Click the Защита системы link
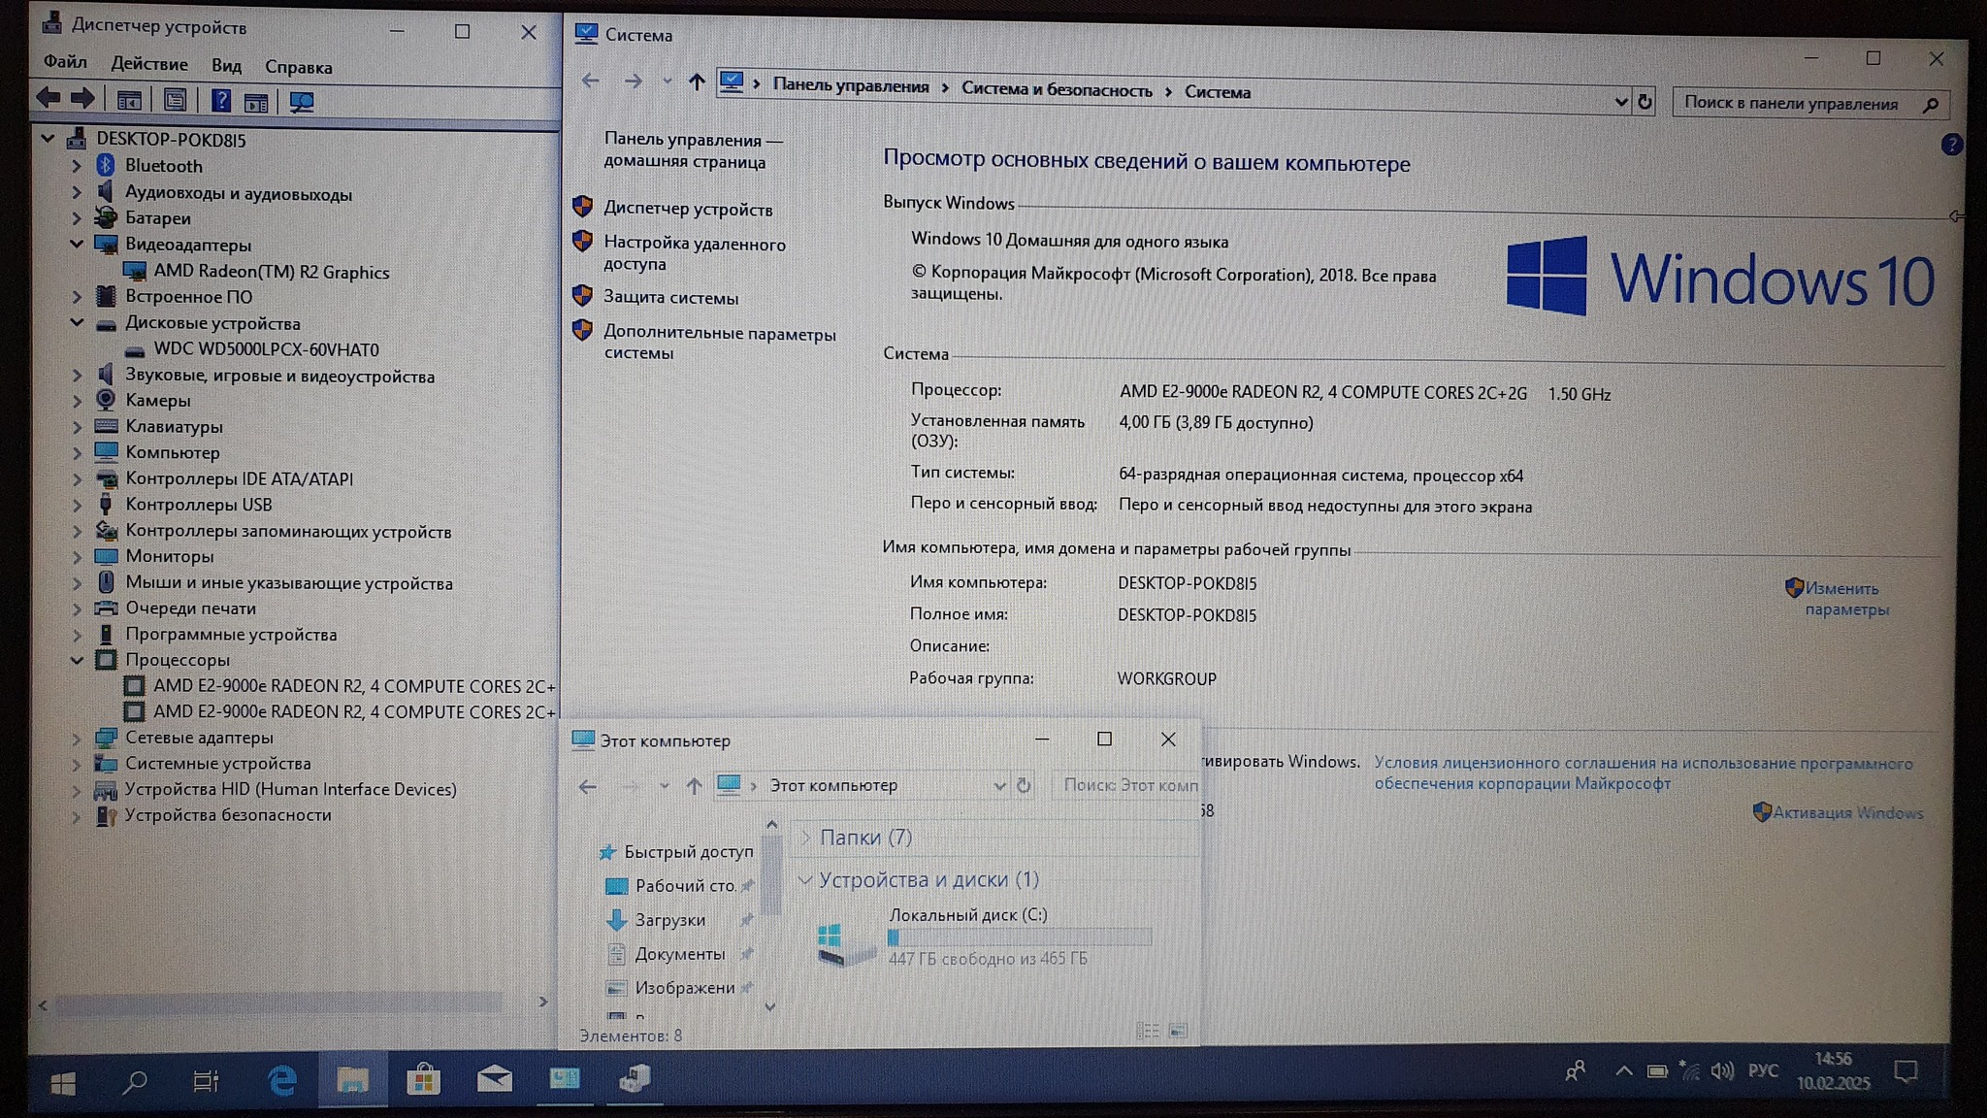 670,298
